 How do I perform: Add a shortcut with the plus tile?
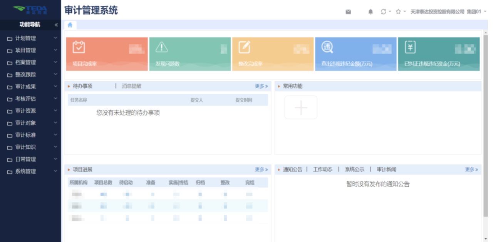pos(301,108)
